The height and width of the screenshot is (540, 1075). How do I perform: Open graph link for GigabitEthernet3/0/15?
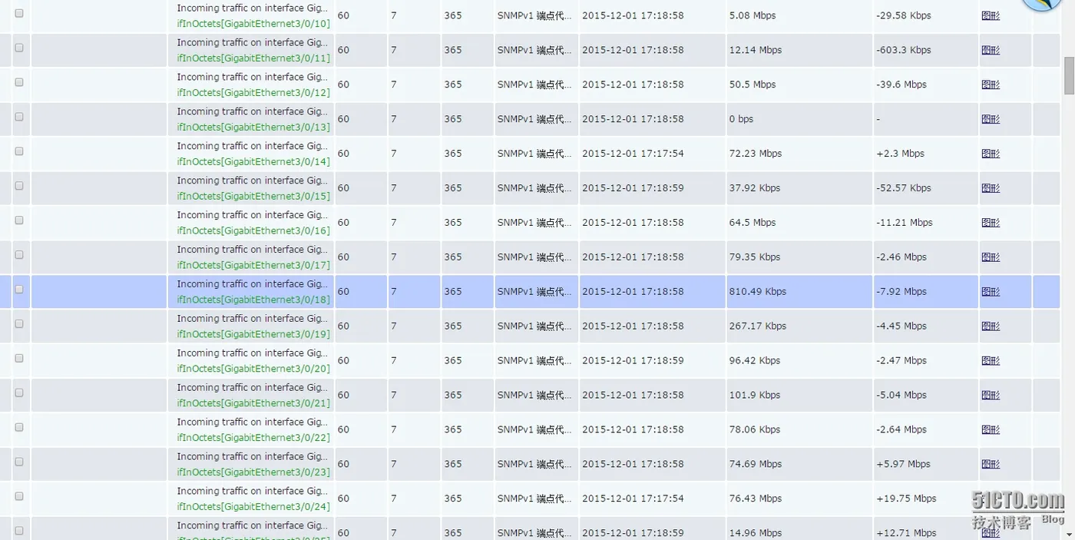(991, 188)
